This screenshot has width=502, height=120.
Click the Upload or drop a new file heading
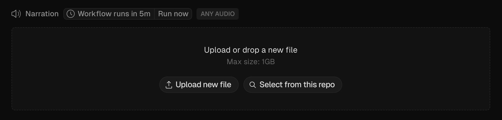(x=251, y=50)
